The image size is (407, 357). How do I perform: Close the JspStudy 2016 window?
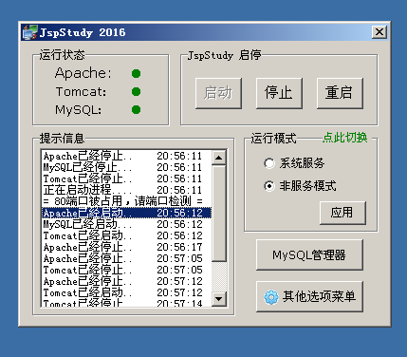tap(379, 32)
